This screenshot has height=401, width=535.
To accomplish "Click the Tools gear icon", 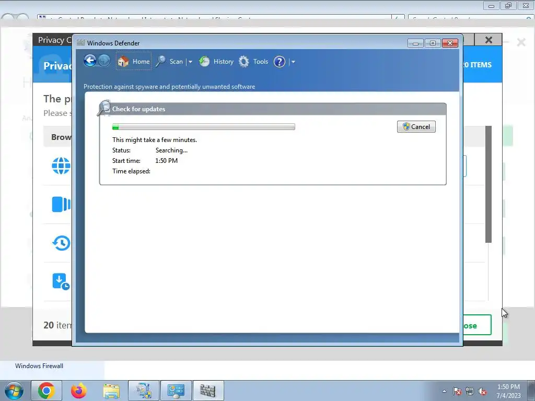I will point(244,62).
